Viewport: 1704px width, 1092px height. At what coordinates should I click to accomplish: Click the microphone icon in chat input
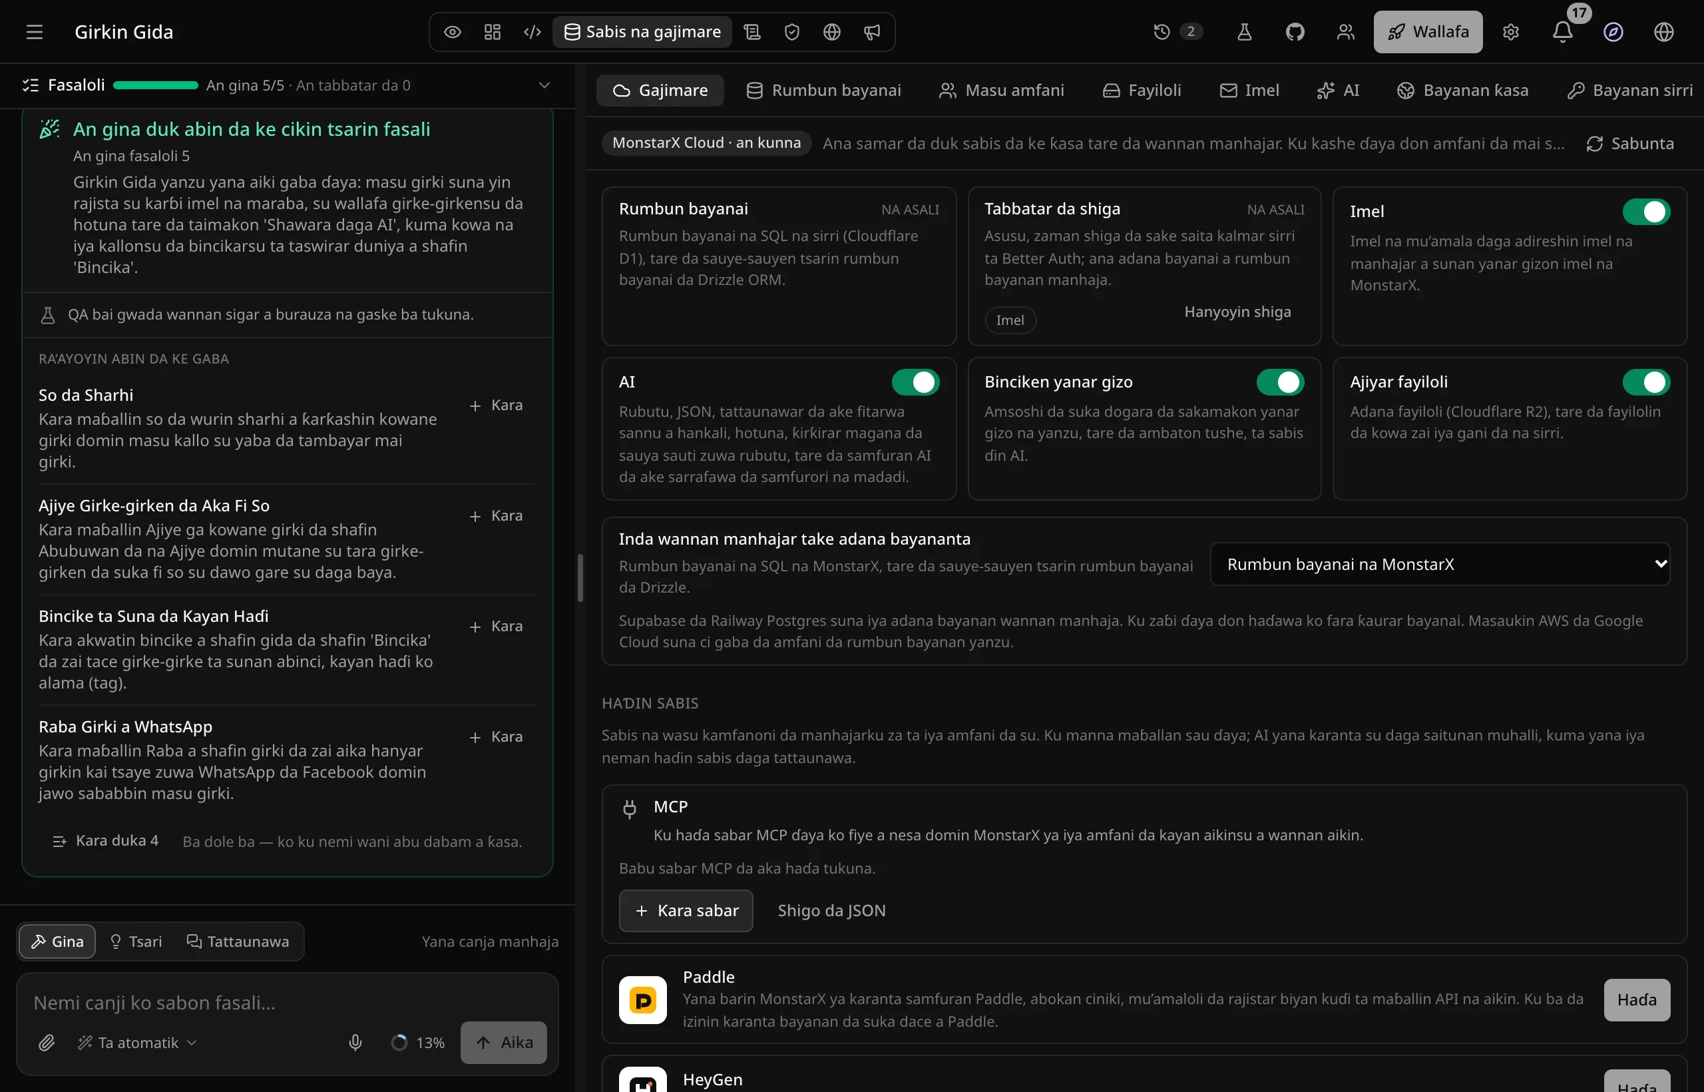click(x=355, y=1042)
